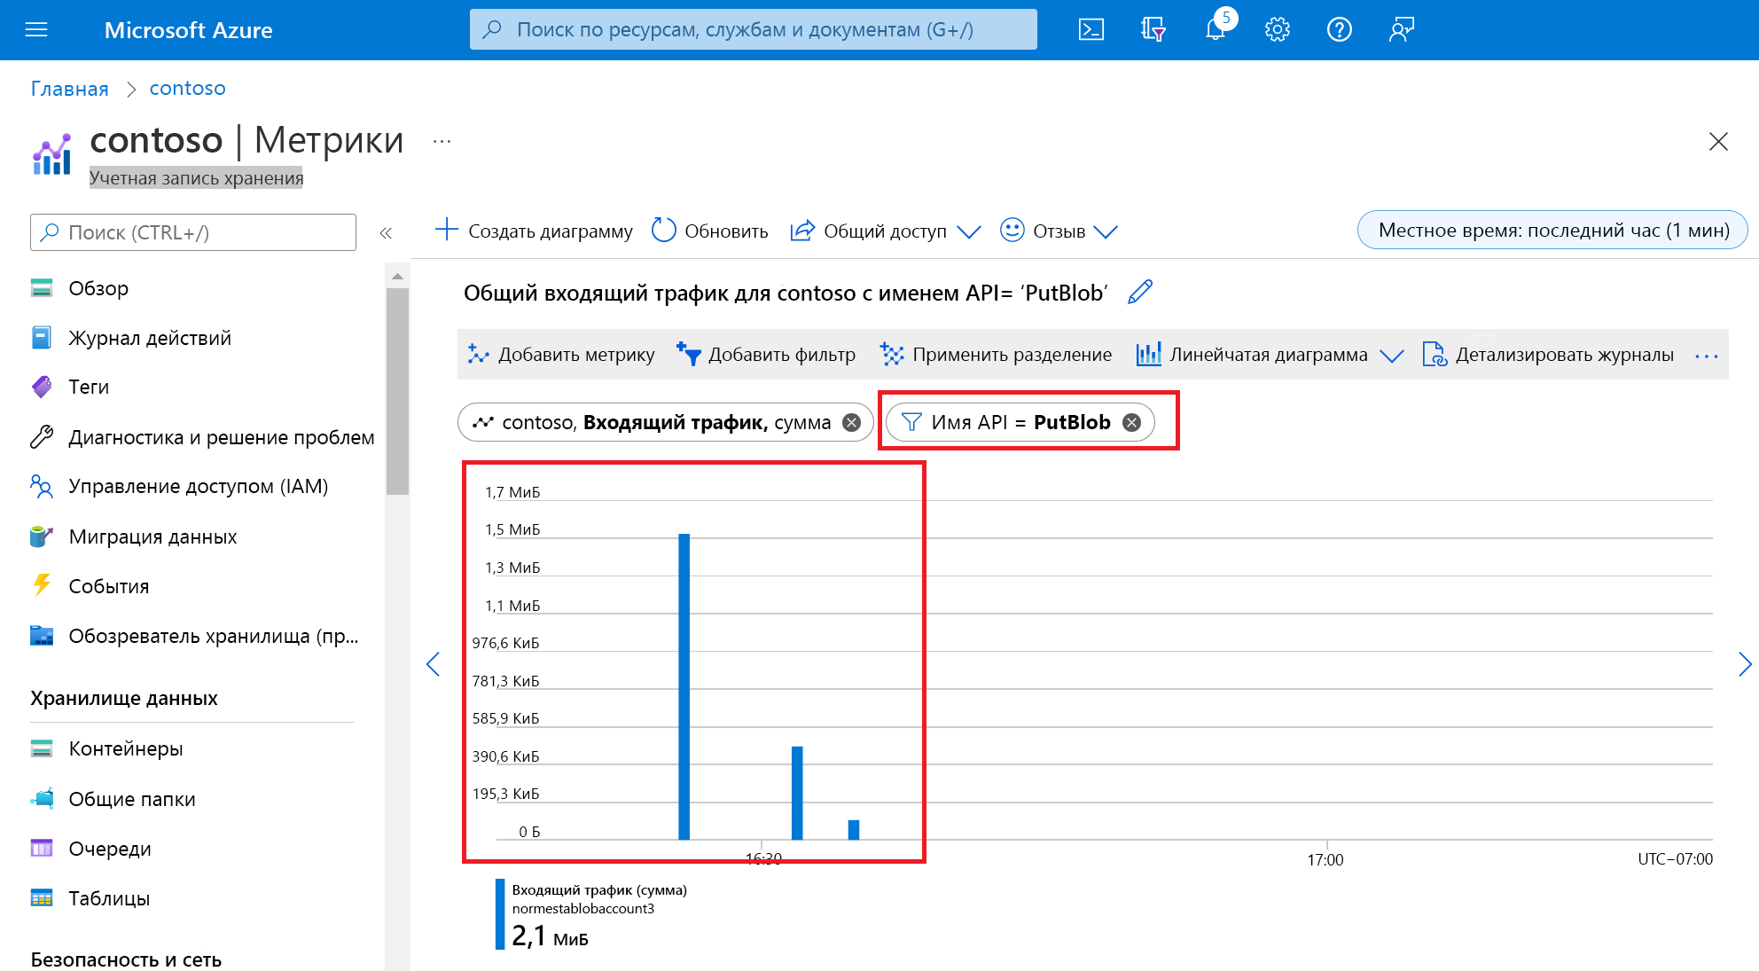This screenshot has width=1759, height=971.
Task: Click the sidebar search box Поиск (CTRL+/)
Action: pyautogui.click(x=193, y=232)
